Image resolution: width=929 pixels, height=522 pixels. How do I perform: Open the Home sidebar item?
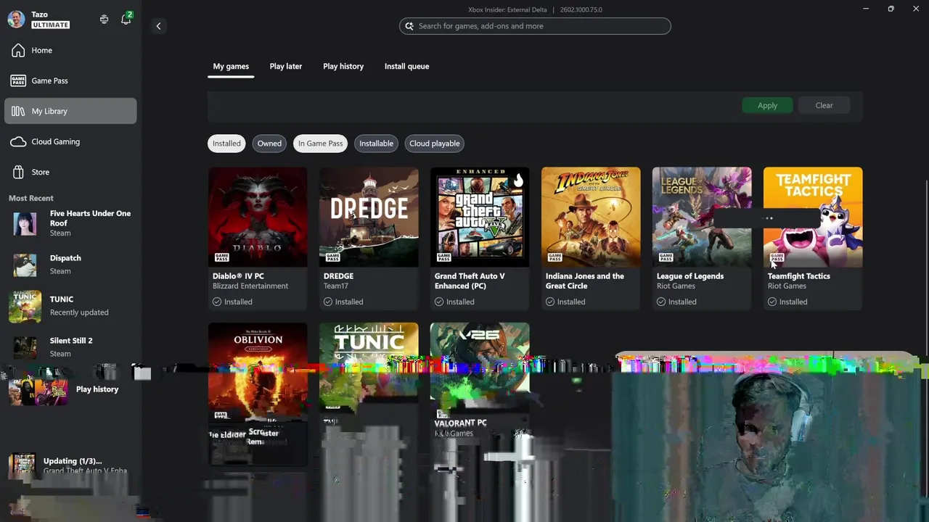(70, 50)
